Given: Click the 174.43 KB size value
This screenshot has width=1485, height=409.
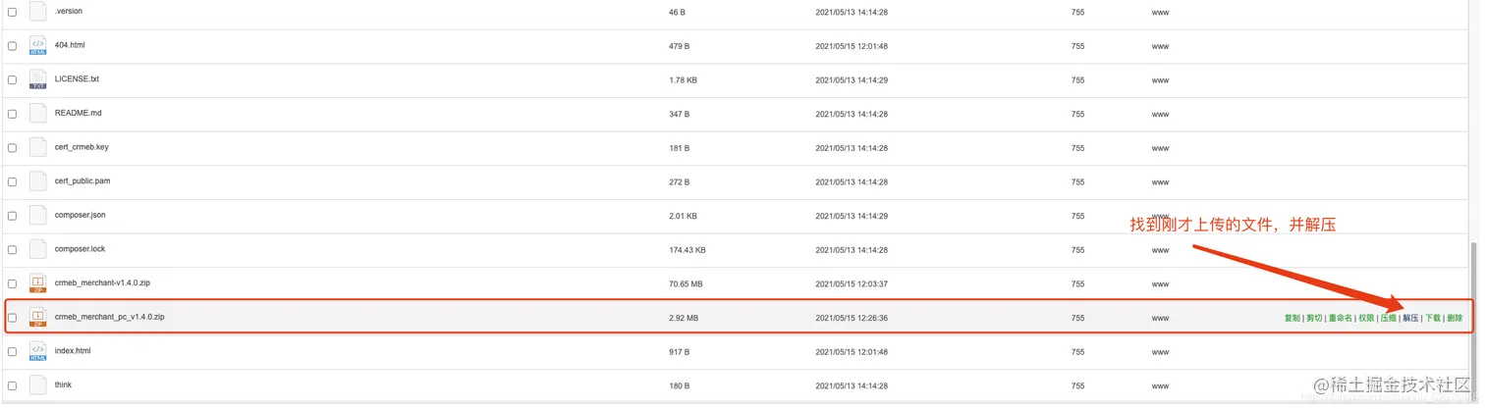Looking at the screenshot, I should [687, 250].
